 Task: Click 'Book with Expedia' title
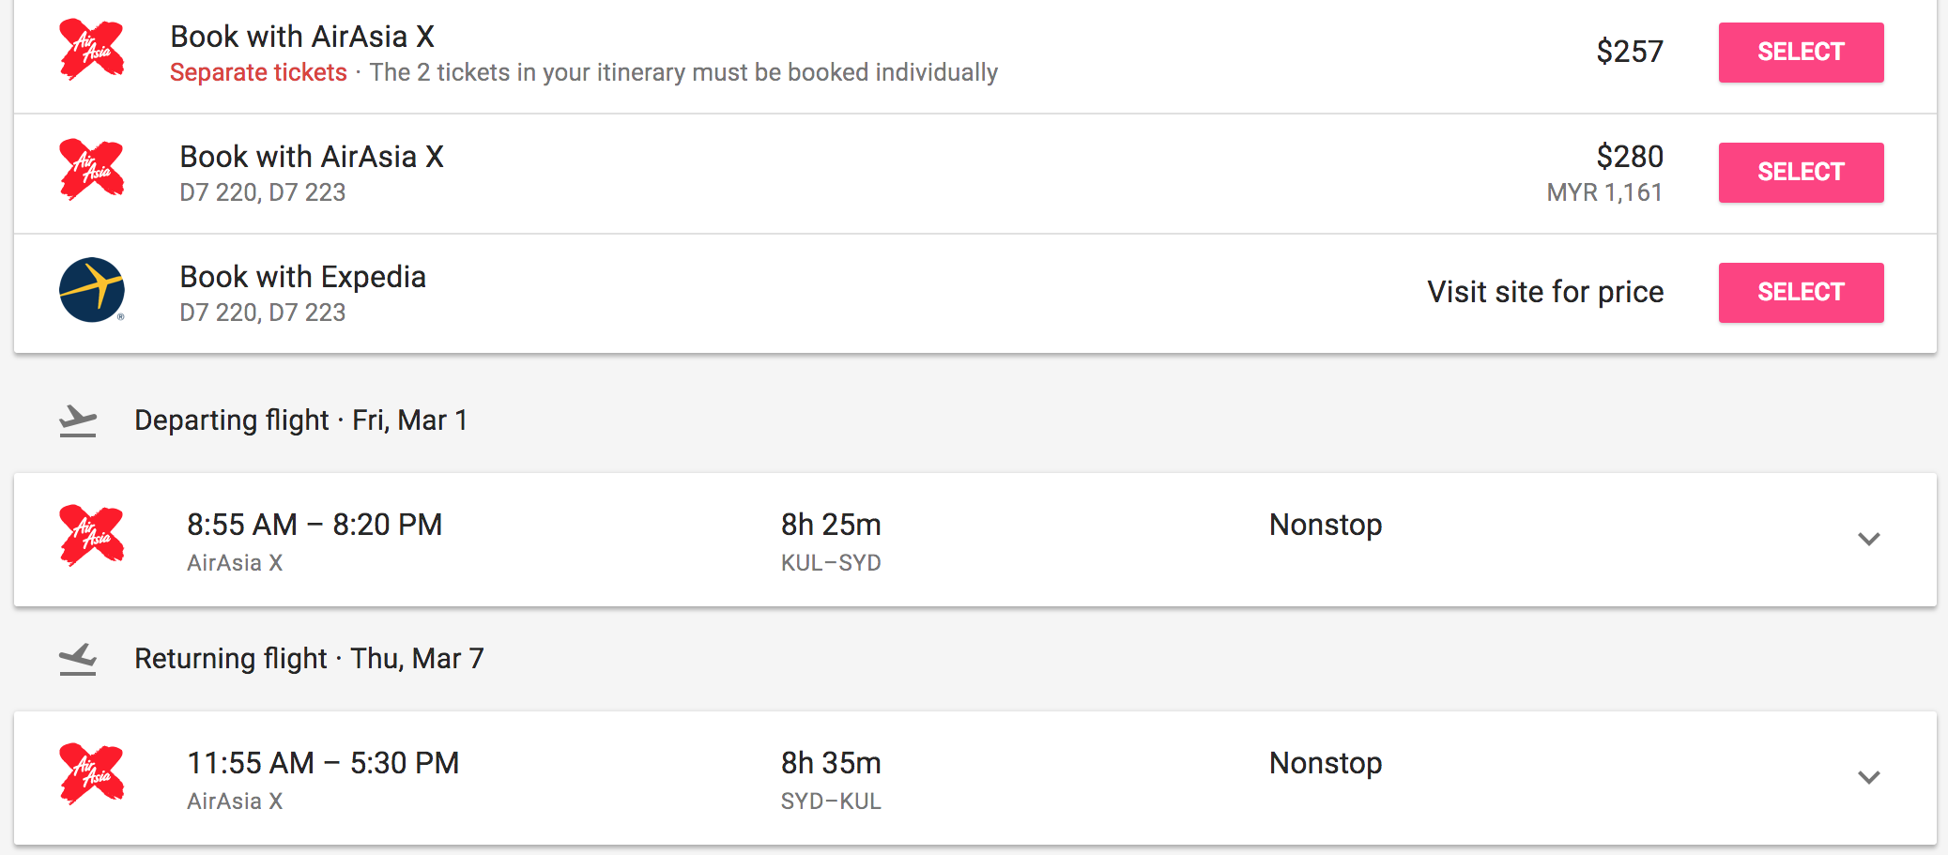click(302, 277)
